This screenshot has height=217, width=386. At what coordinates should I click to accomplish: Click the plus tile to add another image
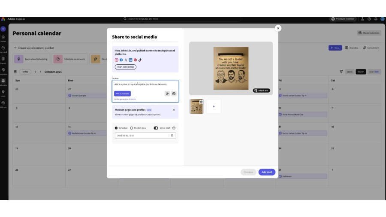click(214, 106)
